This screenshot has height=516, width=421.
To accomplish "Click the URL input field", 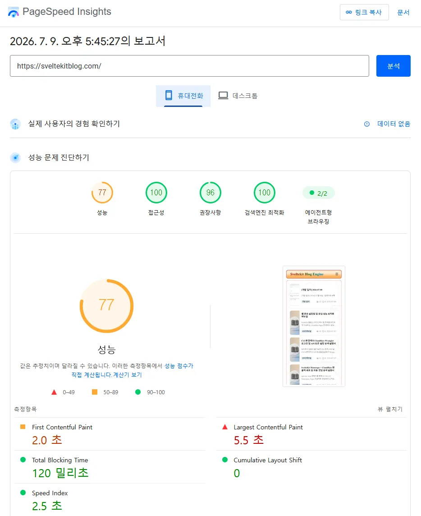I will click(189, 66).
